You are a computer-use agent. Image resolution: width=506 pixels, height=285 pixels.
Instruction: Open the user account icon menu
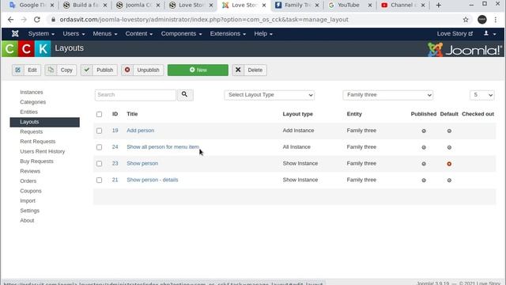click(489, 33)
